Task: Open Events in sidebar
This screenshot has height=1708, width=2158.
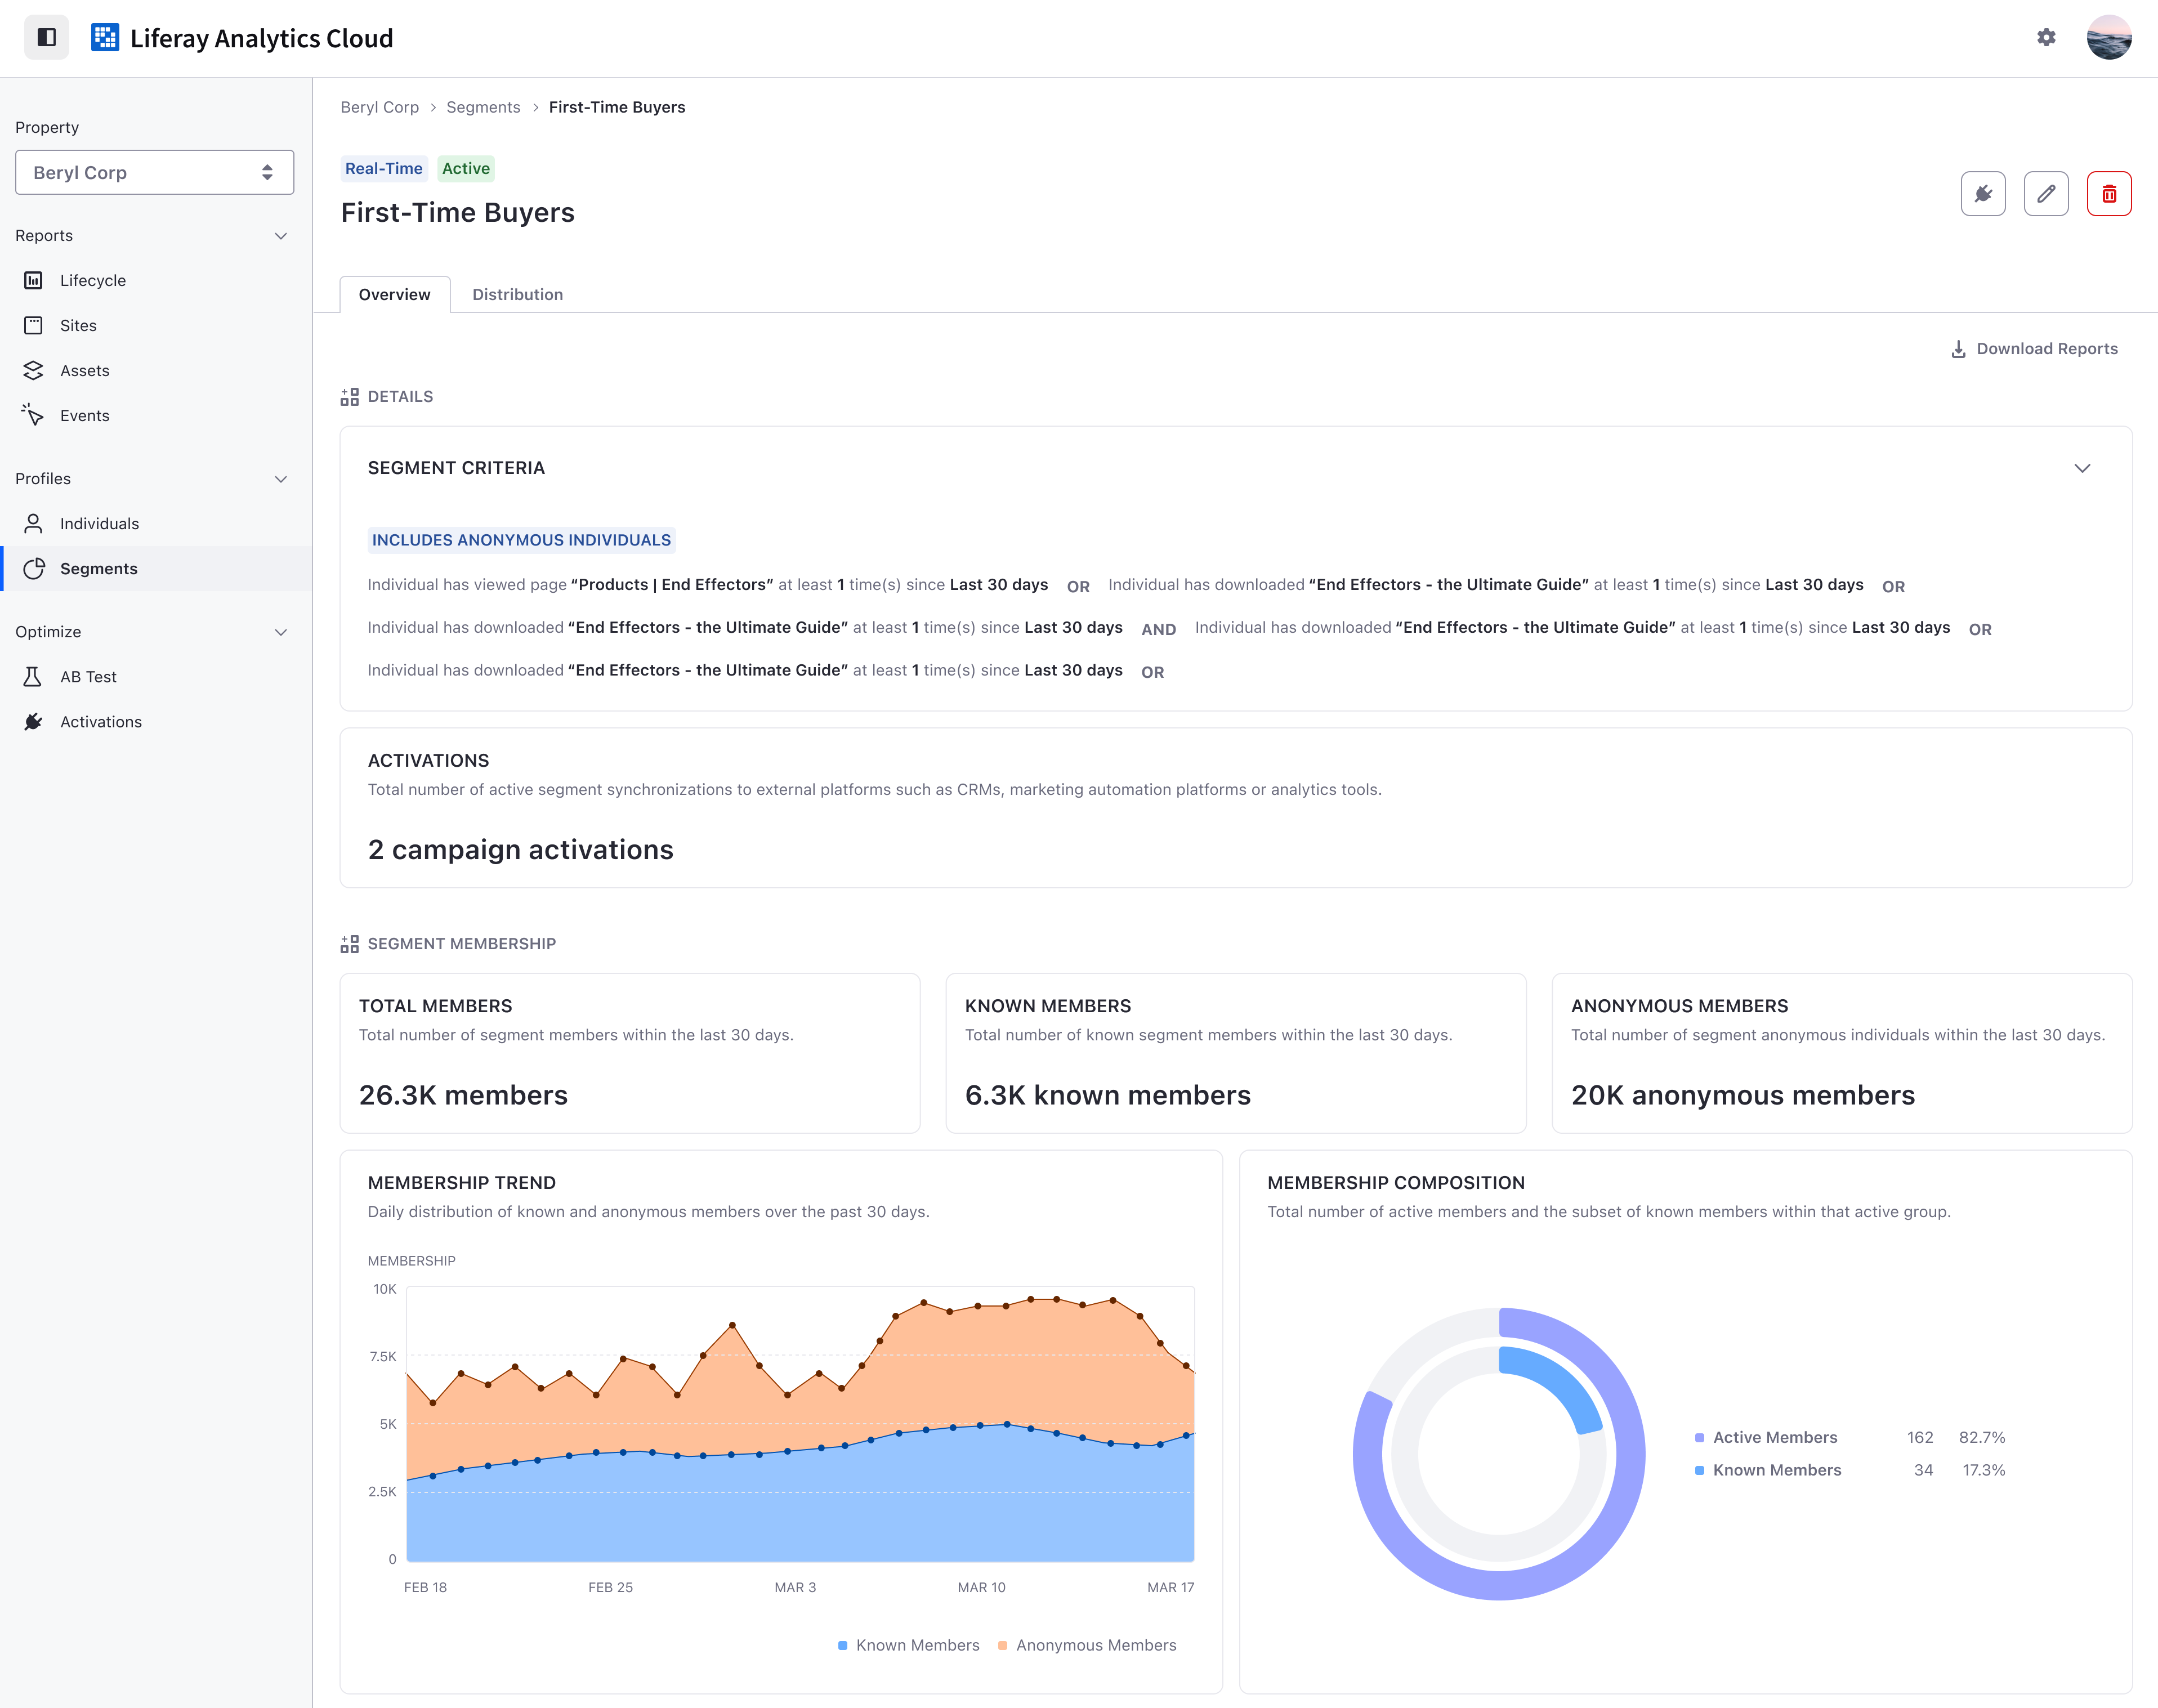Action: [84, 415]
